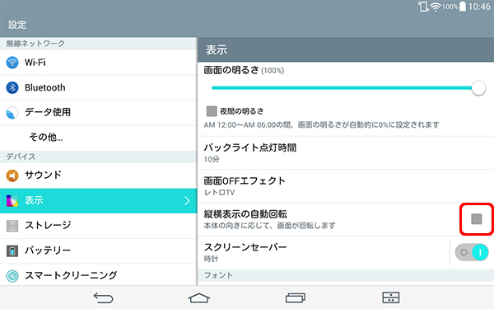Expand the 表示 chevron arrow
Viewport: 494px width, 309px height.
point(187,200)
